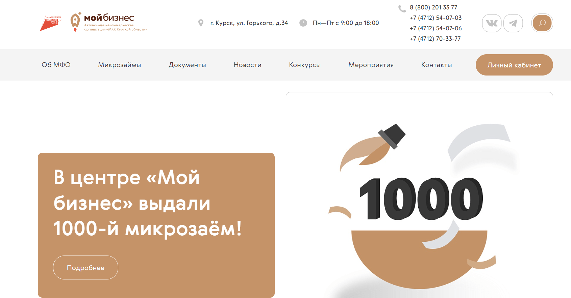Open the Telegram channel icon
The width and height of the screenshot is (571, 298).
[x=513, y=23]
